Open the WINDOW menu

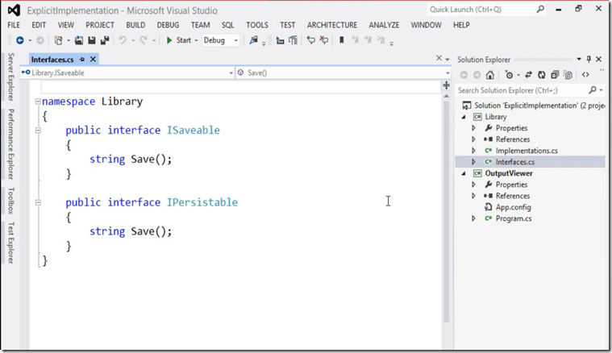point(426,25)
